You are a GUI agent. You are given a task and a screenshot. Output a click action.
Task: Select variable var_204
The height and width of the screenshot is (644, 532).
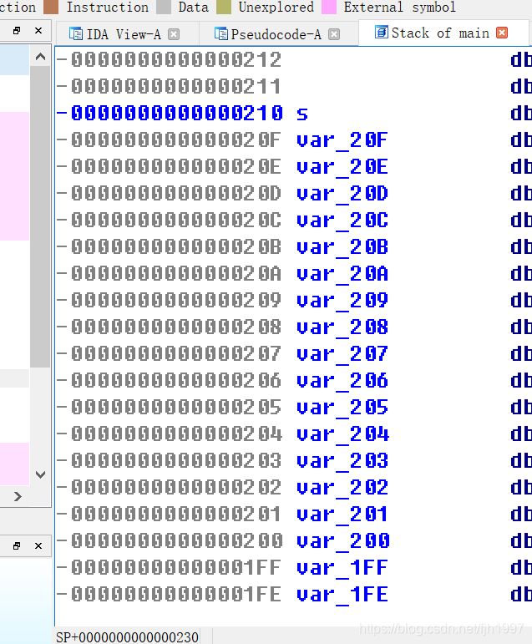tap(342, 434)
